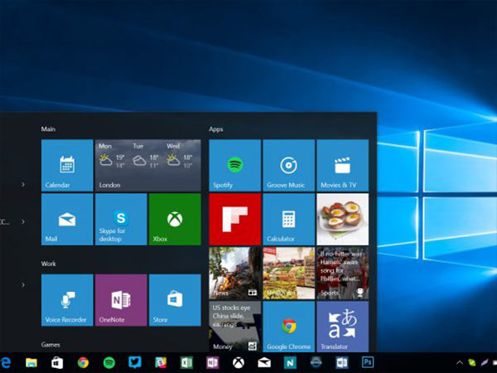Open the London weather tile
The image size is (497, 373).
[147, 165]
